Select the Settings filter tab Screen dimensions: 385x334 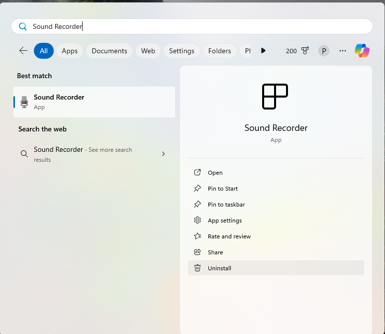coord(182,51)
